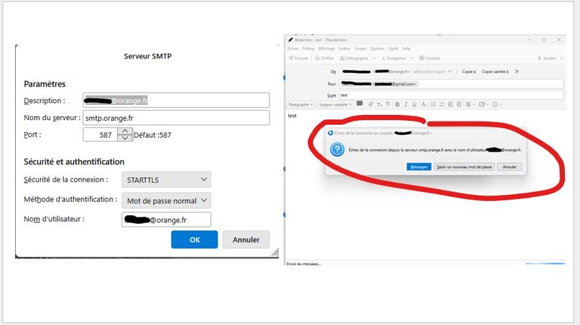580x325 pixels.
Task: Expand more address fields chevron
Action: pyautogui.click(x=517, y=72)
